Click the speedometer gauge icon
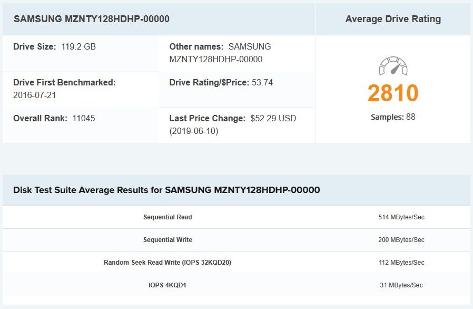 [393, 67]
